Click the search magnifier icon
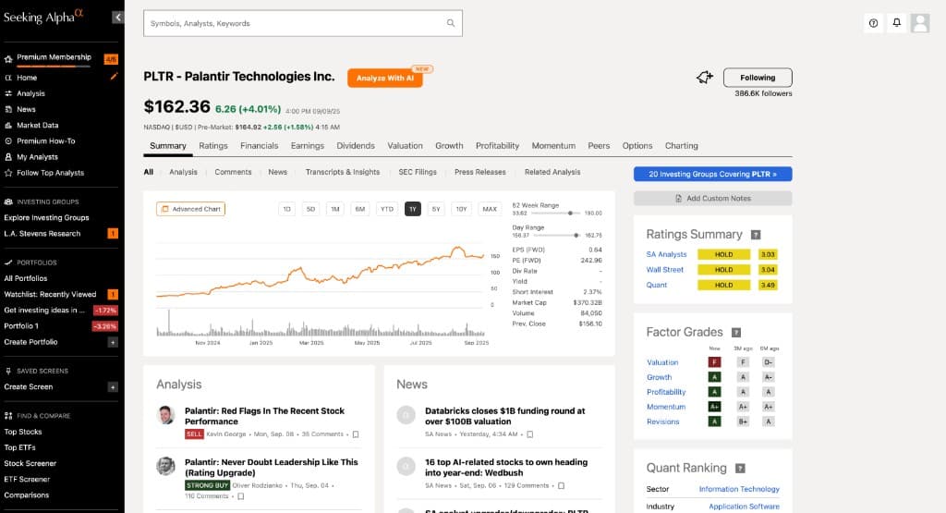The height and width of the screenshot is (513, 946). coord(451,23)
